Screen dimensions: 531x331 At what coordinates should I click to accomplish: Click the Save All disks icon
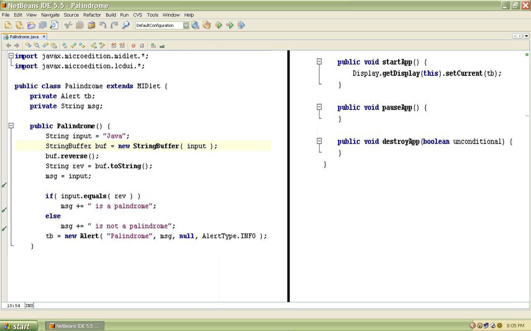click(43, 25)
